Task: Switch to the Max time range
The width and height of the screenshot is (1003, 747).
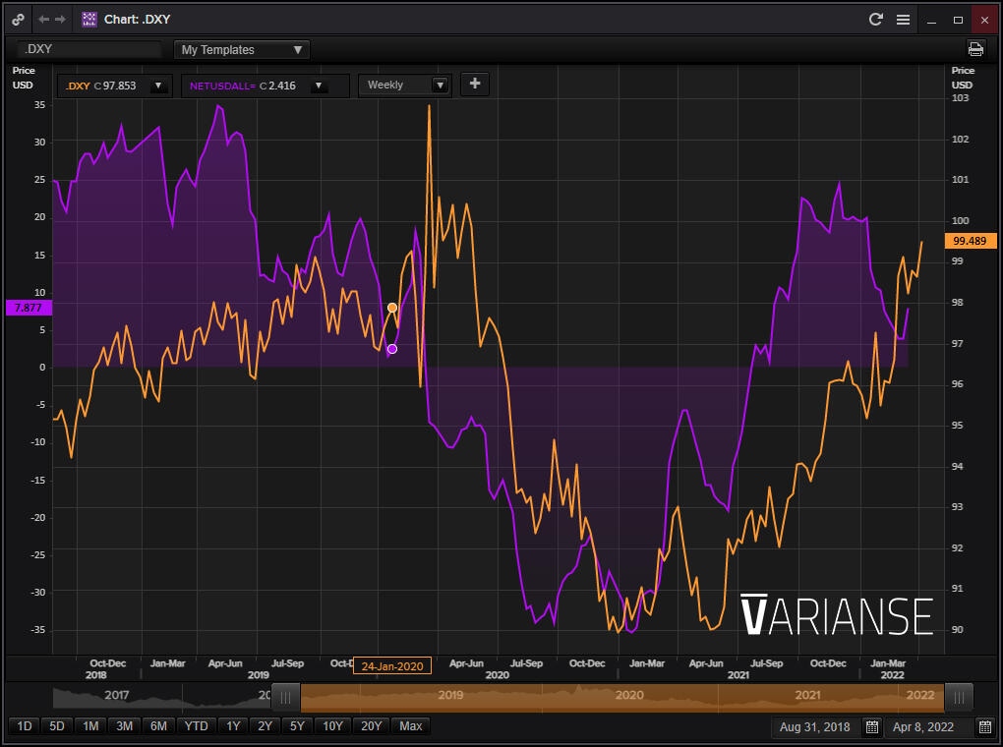Action: 411,726
